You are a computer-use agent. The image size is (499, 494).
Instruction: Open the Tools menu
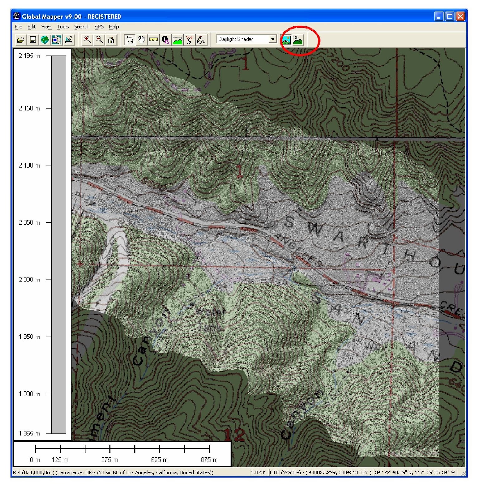tap(63, 27)
